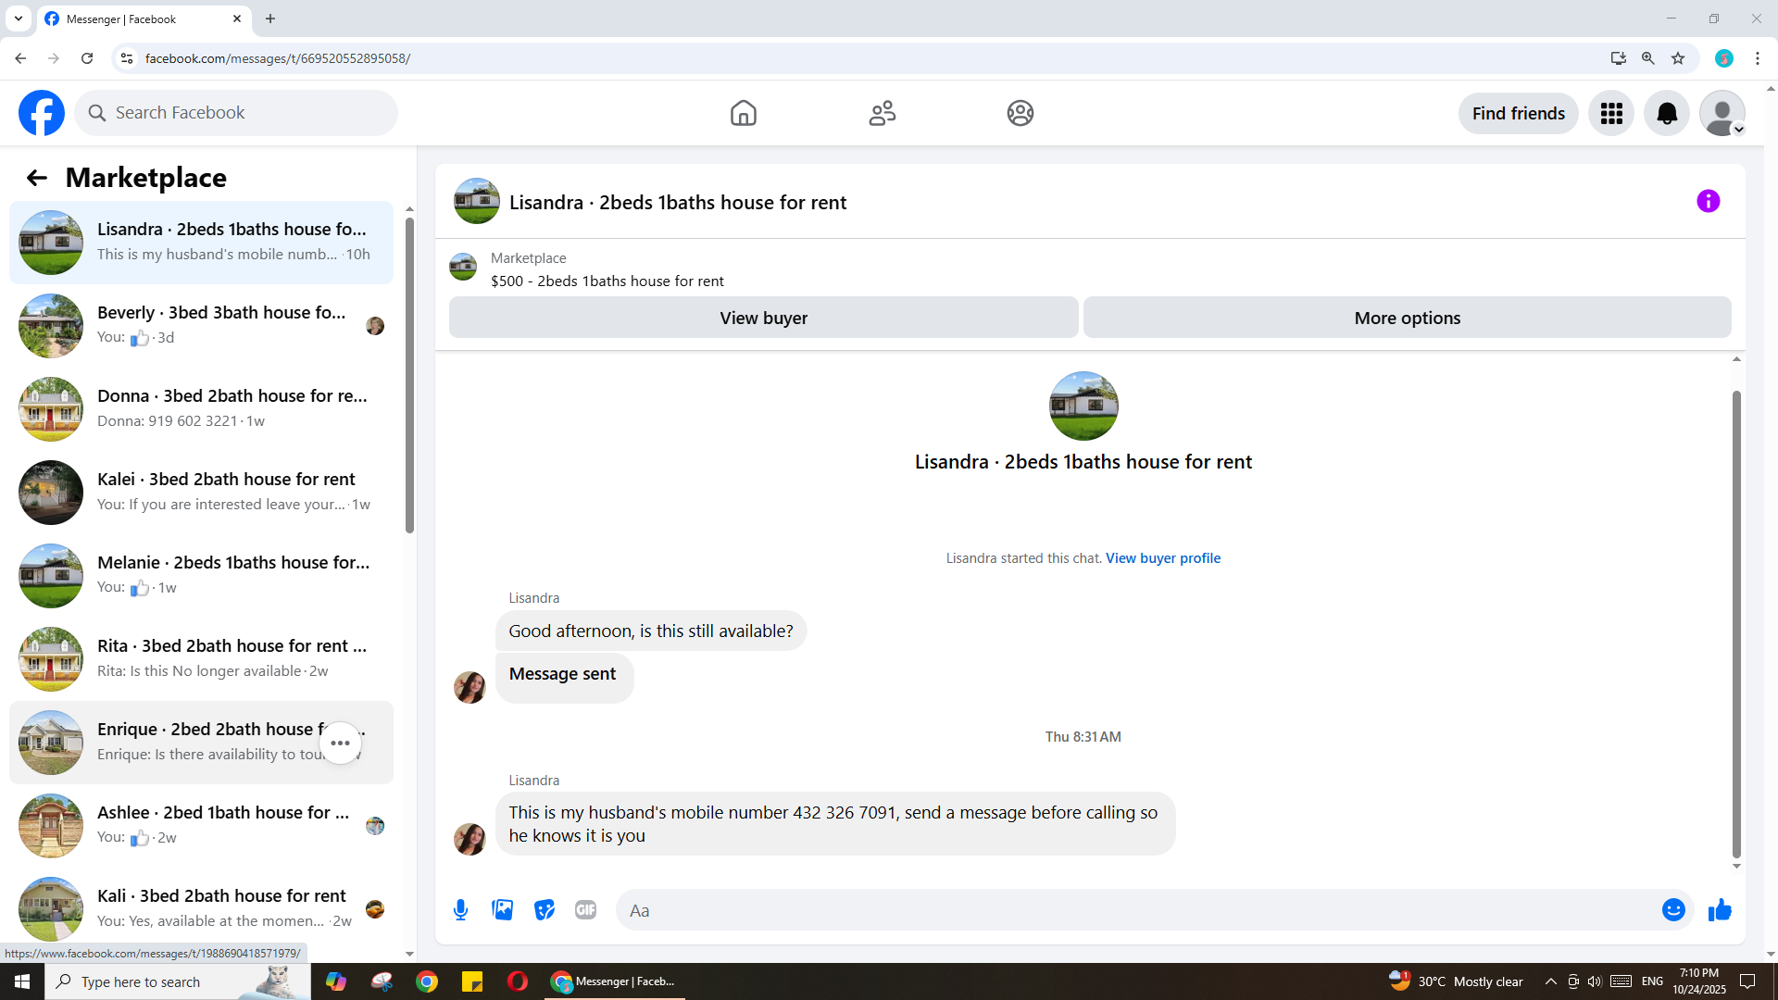Click the More options button
This screenshot has width=1778, height=1000.
point(1406,318)
